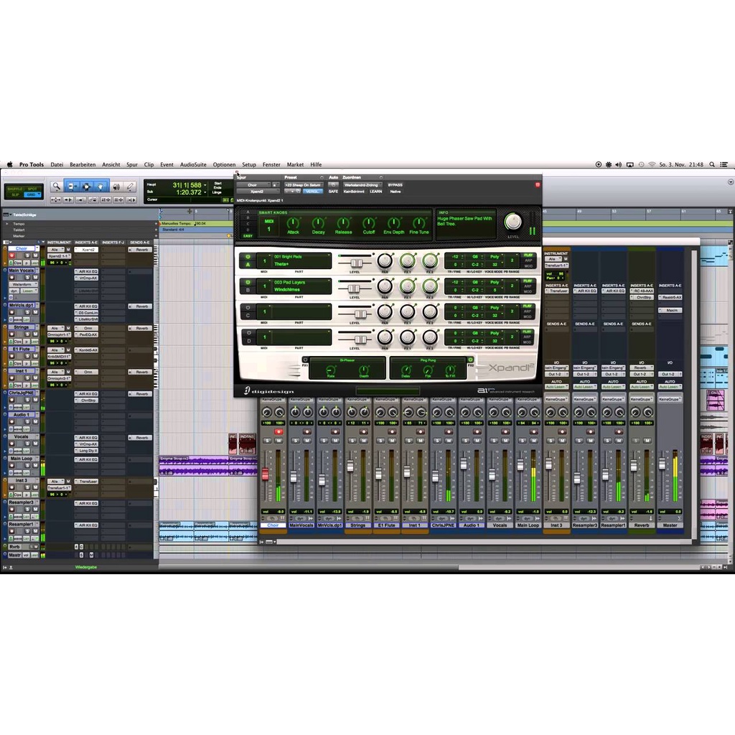735x735 pixels.
Task: Select the Shuffle edit mode
Action: [15, 189]
